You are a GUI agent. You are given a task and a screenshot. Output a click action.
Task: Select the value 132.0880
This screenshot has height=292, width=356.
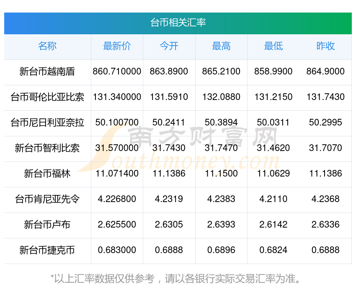click(221, 97)
